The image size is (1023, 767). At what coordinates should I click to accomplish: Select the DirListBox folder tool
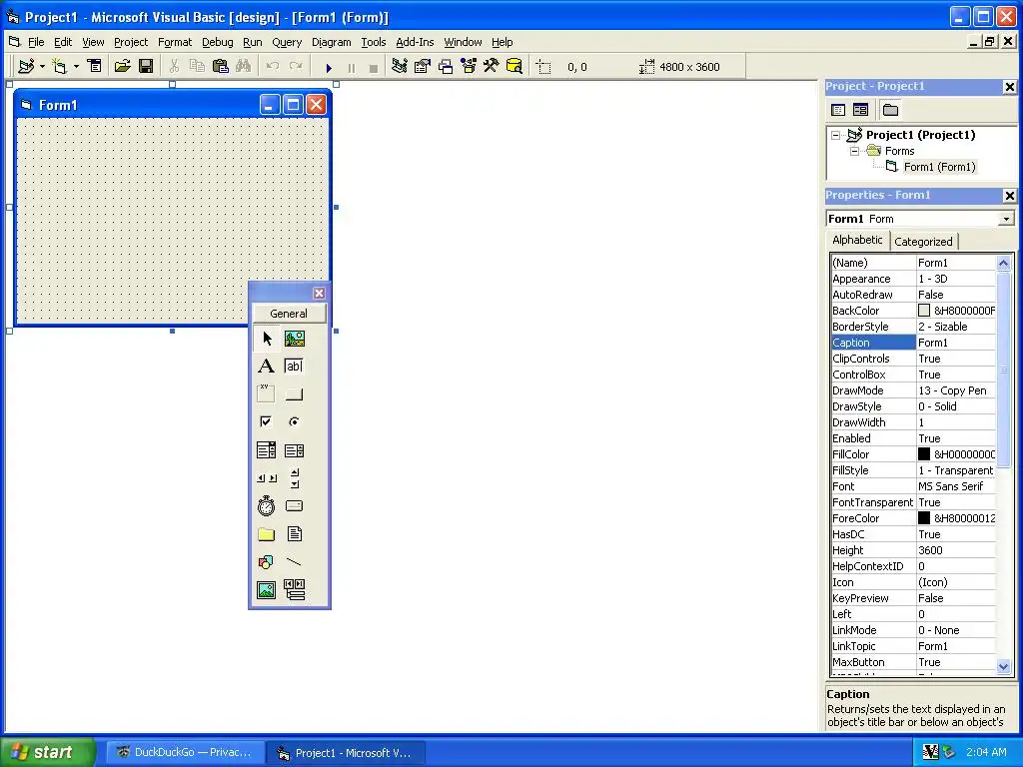click(x=266, y=534)
